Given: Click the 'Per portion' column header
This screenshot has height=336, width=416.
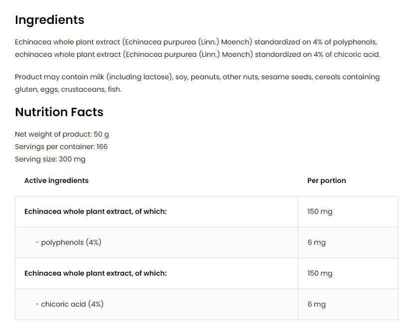Looking at the screenshot, I should click(x=326, y=180).
